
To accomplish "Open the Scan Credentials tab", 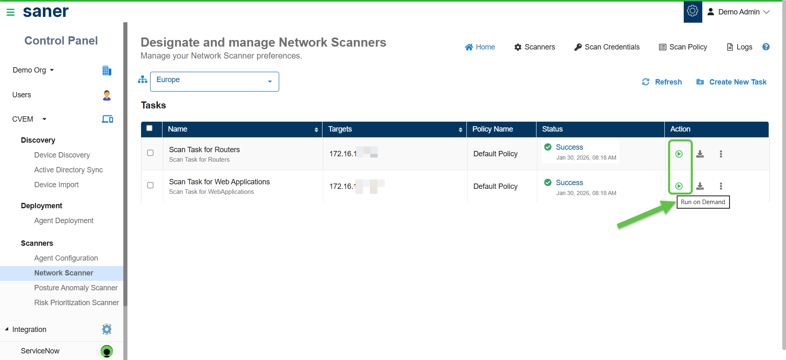I will (x=607, y=47).
